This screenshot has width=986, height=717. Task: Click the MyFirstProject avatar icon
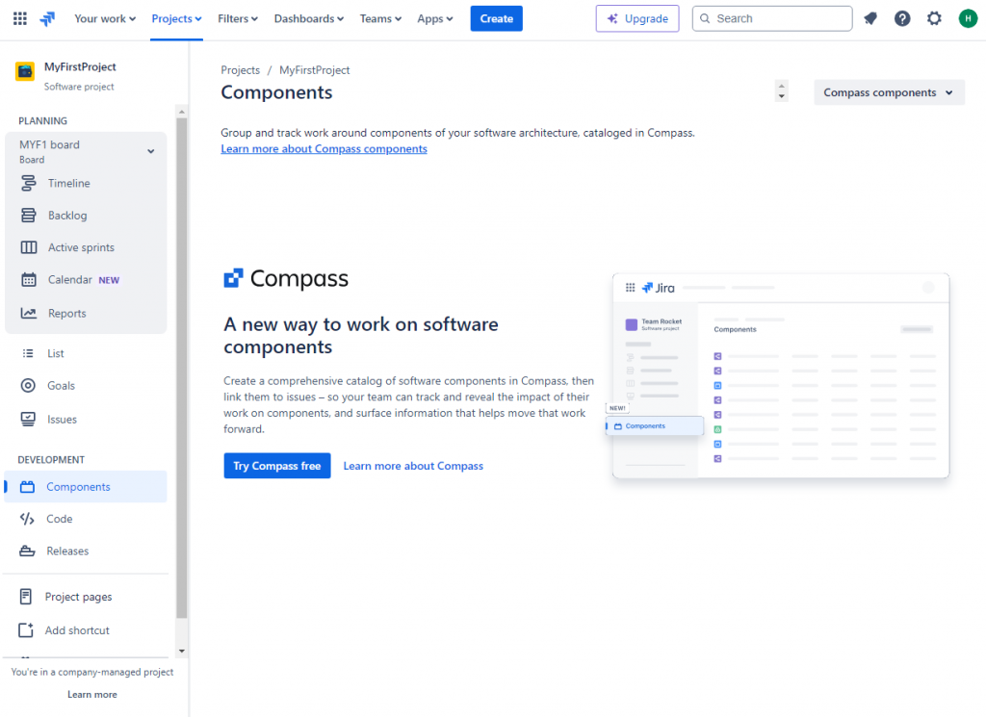click(x=25, y=71)
